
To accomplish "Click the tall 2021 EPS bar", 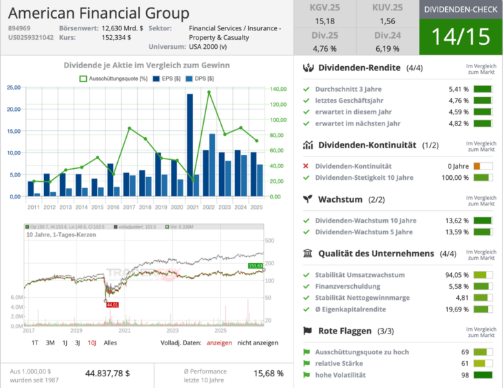I will 190,145.
